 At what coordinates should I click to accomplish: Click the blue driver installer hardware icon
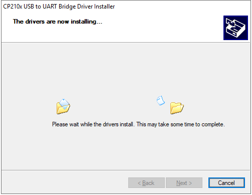[x=235, y=28]
